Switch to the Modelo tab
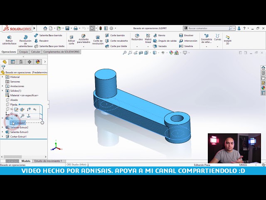This screenshot has height=200, width=266. pyautogui.click(x=26, y=161)
